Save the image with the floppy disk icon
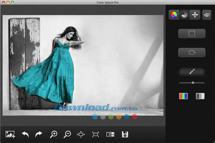Image resolution: width=215 pixels, height=143 pixels. coord(125,134)
